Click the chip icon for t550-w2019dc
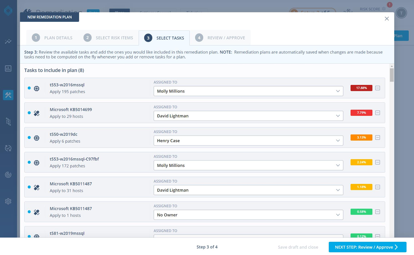This screenshot has height=255, width=414. tap(37, 138)
